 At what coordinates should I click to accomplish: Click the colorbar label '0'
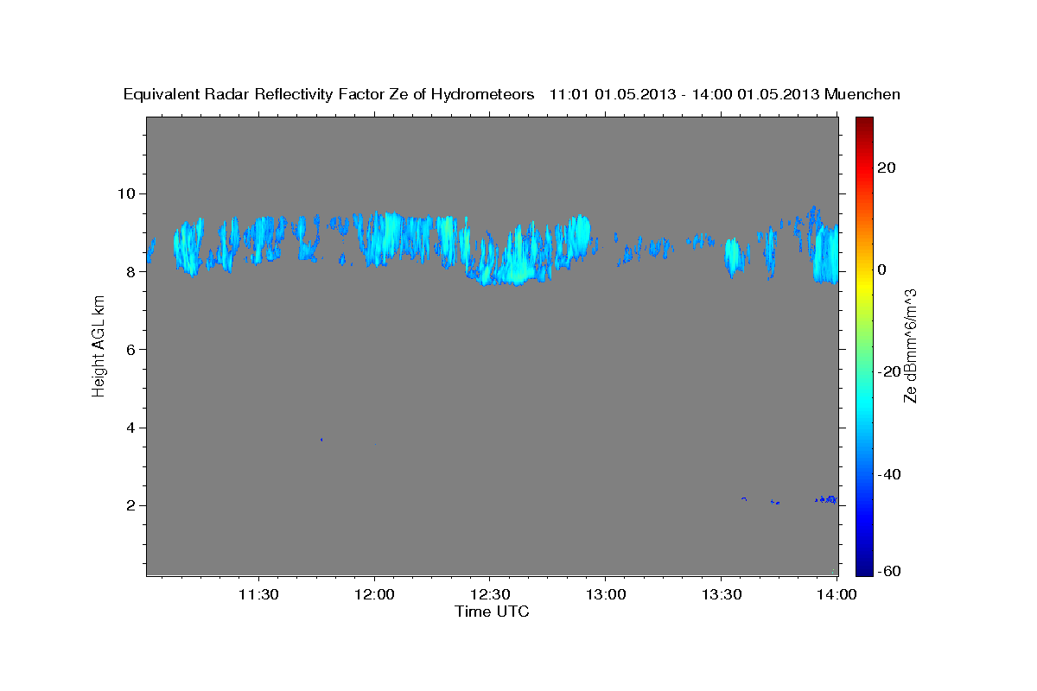[x=882, y=269]
